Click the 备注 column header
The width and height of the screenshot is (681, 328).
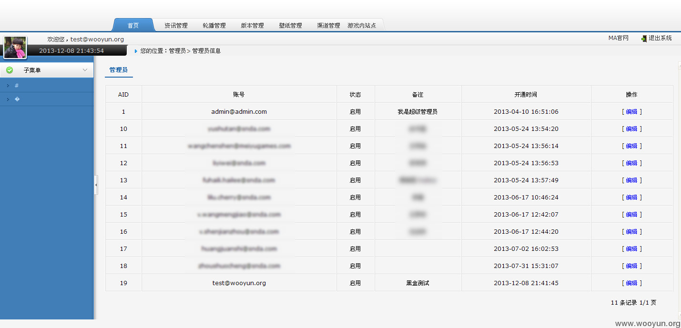click(x=418, y=95)
